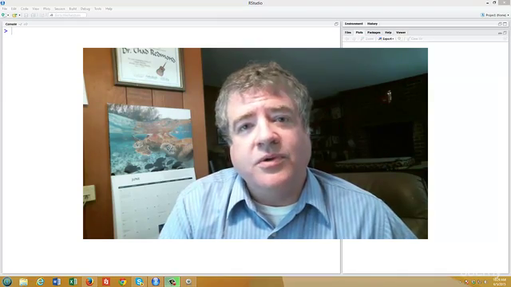Click the Go to file/function search field

click(67, 15)
